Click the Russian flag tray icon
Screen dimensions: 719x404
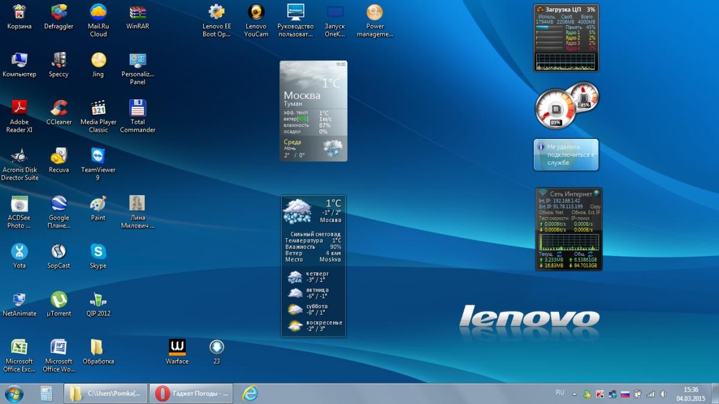point(625,394)
